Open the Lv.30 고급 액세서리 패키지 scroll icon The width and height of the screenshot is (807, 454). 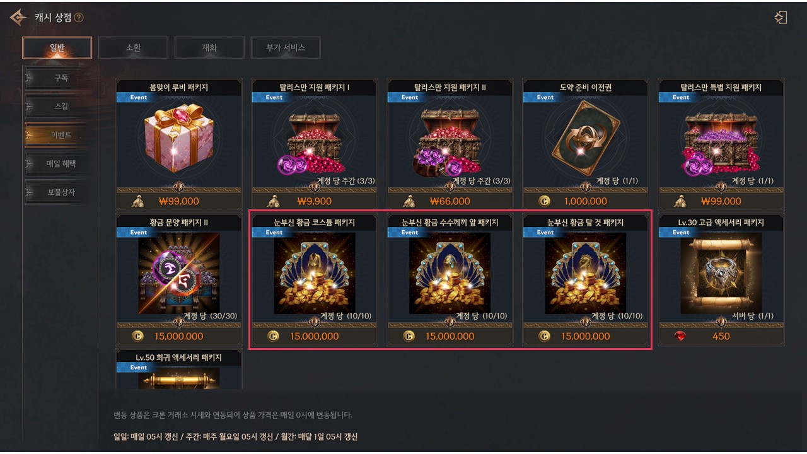(x=721, y=274)
